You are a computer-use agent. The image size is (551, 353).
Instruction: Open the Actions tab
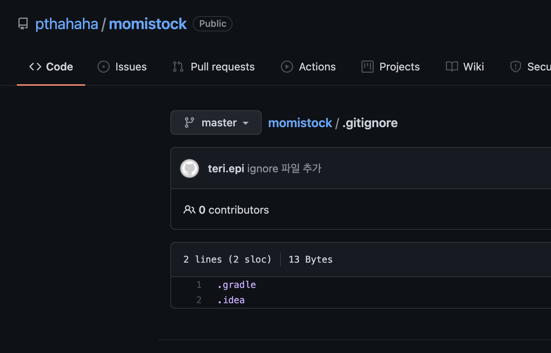coord(308,67)
